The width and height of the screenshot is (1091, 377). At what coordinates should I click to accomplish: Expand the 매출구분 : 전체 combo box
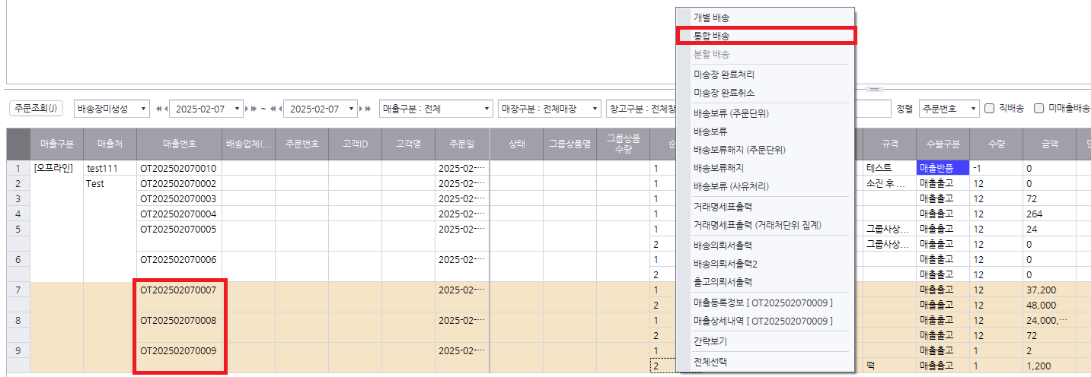435,109
